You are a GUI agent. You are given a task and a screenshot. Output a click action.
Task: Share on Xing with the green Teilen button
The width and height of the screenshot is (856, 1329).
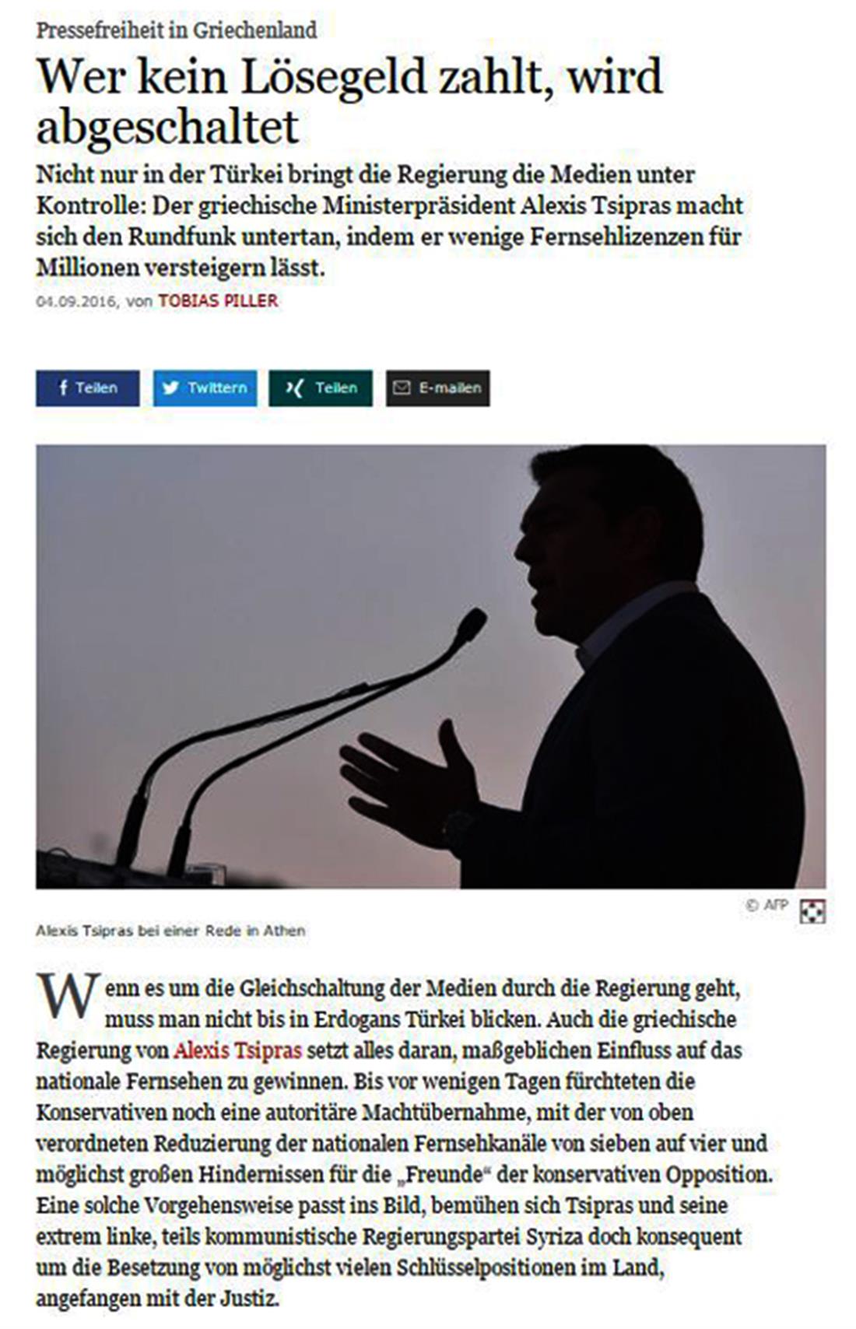coord(321,387)
